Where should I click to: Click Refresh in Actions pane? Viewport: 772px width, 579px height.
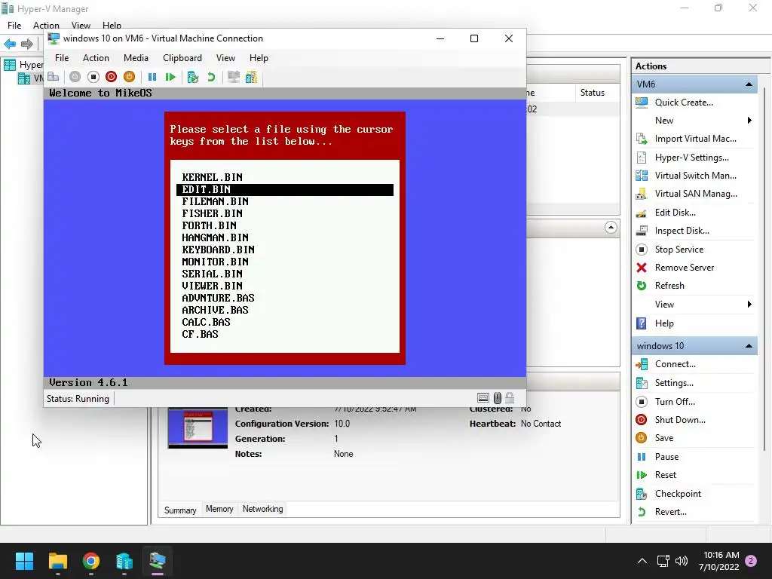pyautogui.click(x=669, y=286)
